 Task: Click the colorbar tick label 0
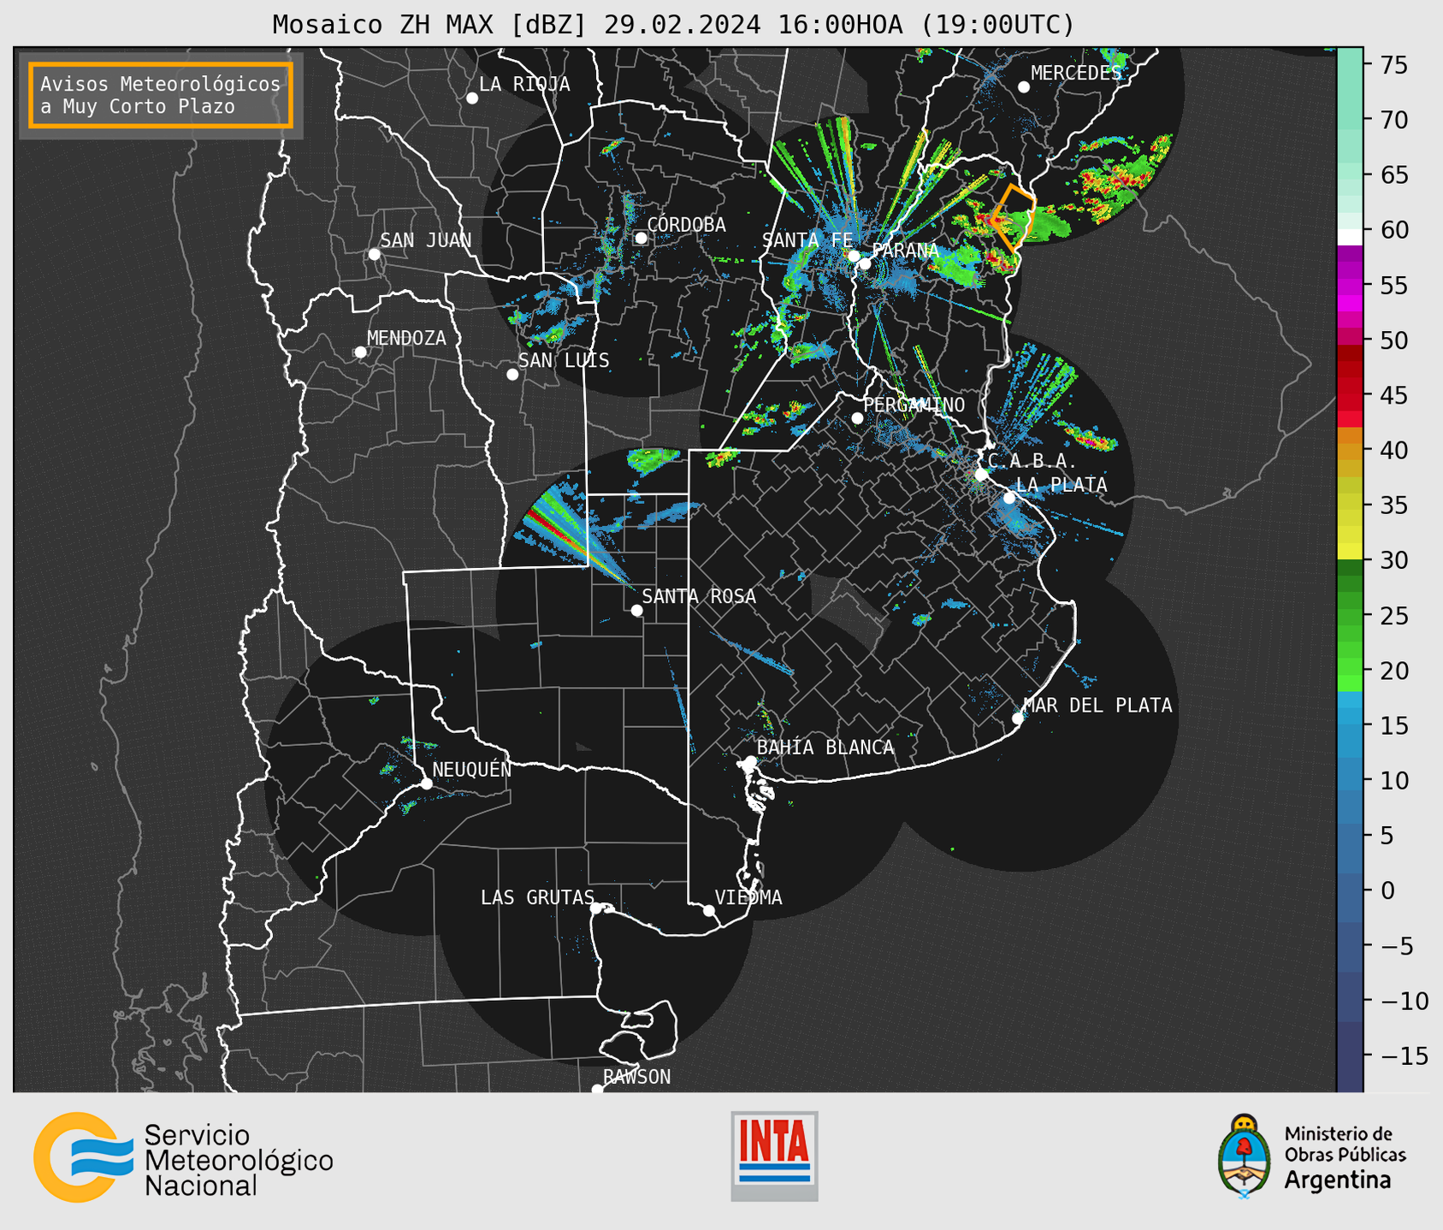(x=1387, y=890)
